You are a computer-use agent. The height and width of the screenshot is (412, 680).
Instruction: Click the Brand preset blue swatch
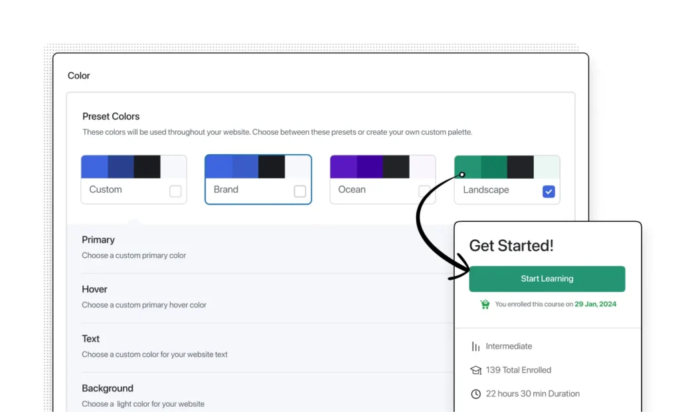(x=218, y=167)
